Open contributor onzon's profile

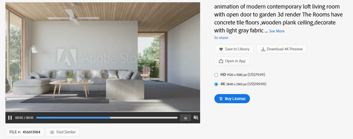(223, 38)
